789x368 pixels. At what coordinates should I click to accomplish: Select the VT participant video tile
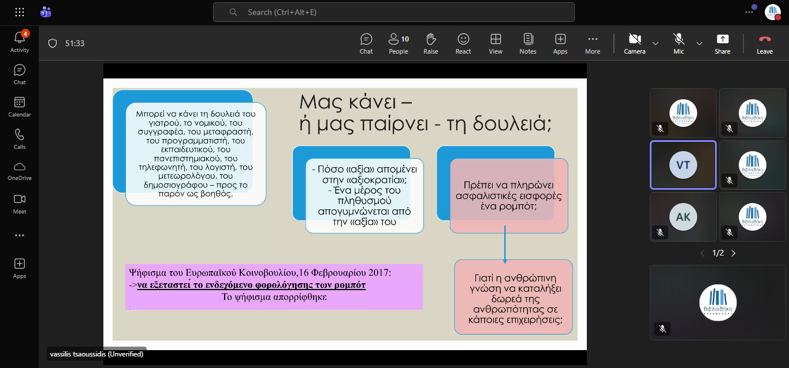tap(683, 165)
